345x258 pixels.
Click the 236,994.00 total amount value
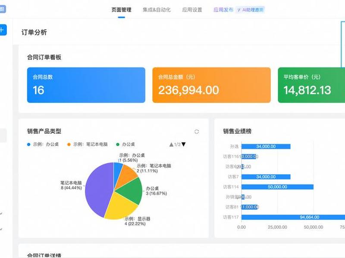tap(188, 90)
